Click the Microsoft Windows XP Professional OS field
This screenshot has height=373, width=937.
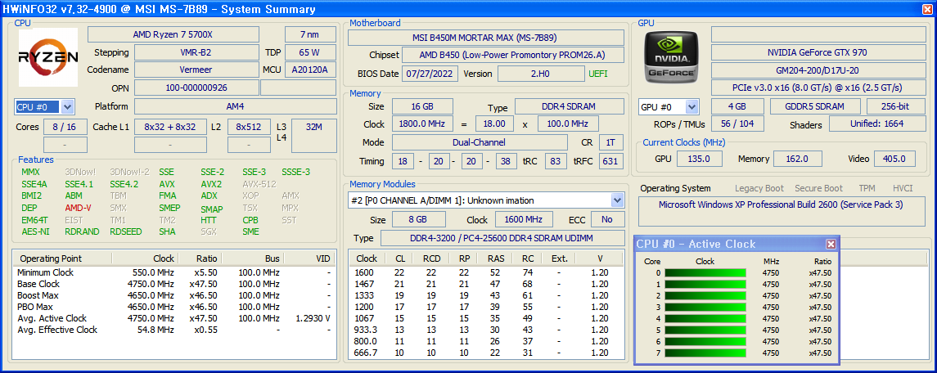click(781, 211)
